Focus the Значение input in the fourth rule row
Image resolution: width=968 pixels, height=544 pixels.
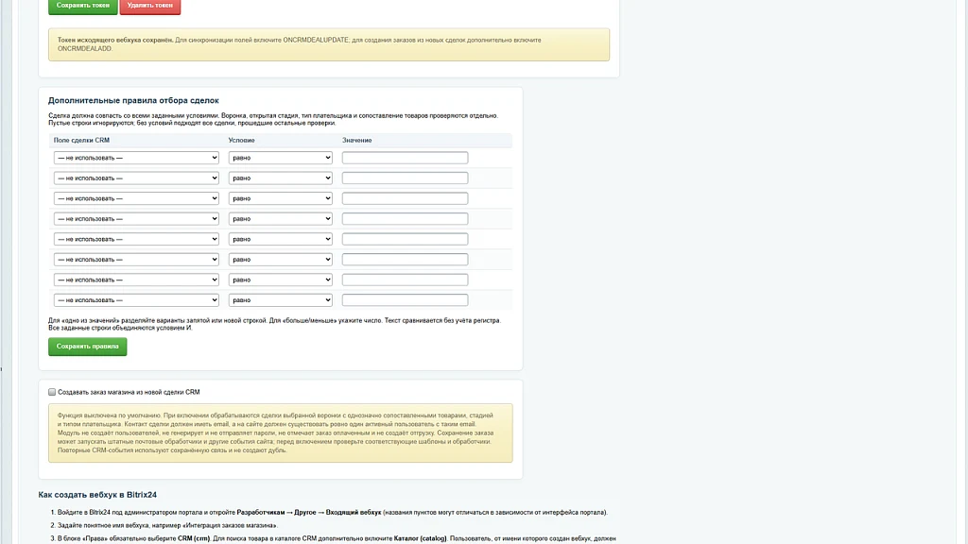[405, 219]
